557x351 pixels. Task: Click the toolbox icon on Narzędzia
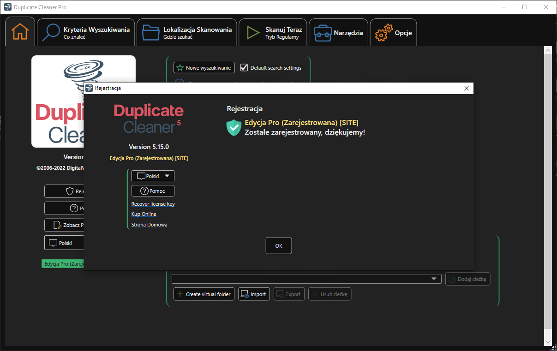pyautogui.click(x=323, y=33)
